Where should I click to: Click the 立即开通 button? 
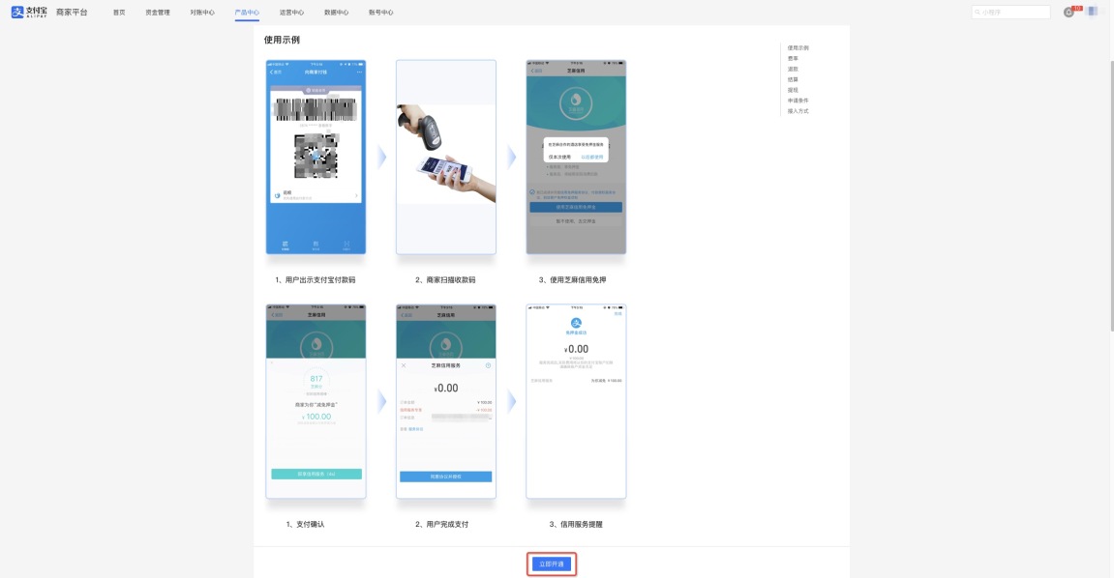552,564
